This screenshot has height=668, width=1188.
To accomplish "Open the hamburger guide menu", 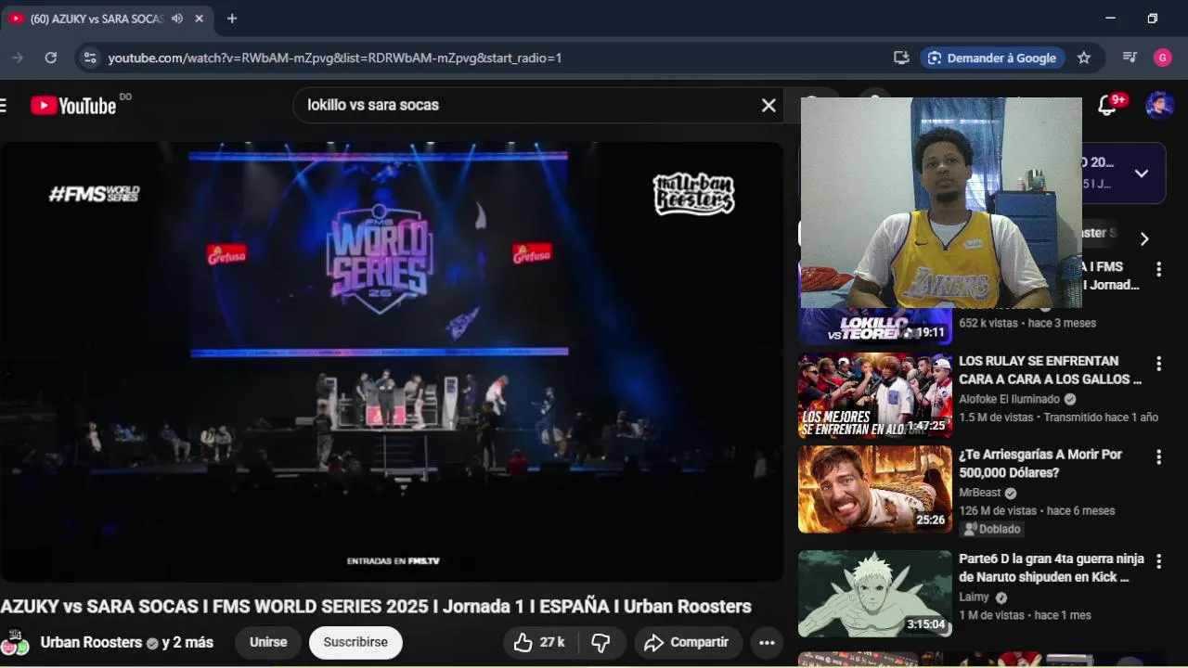I will click(x=3, y=106).
